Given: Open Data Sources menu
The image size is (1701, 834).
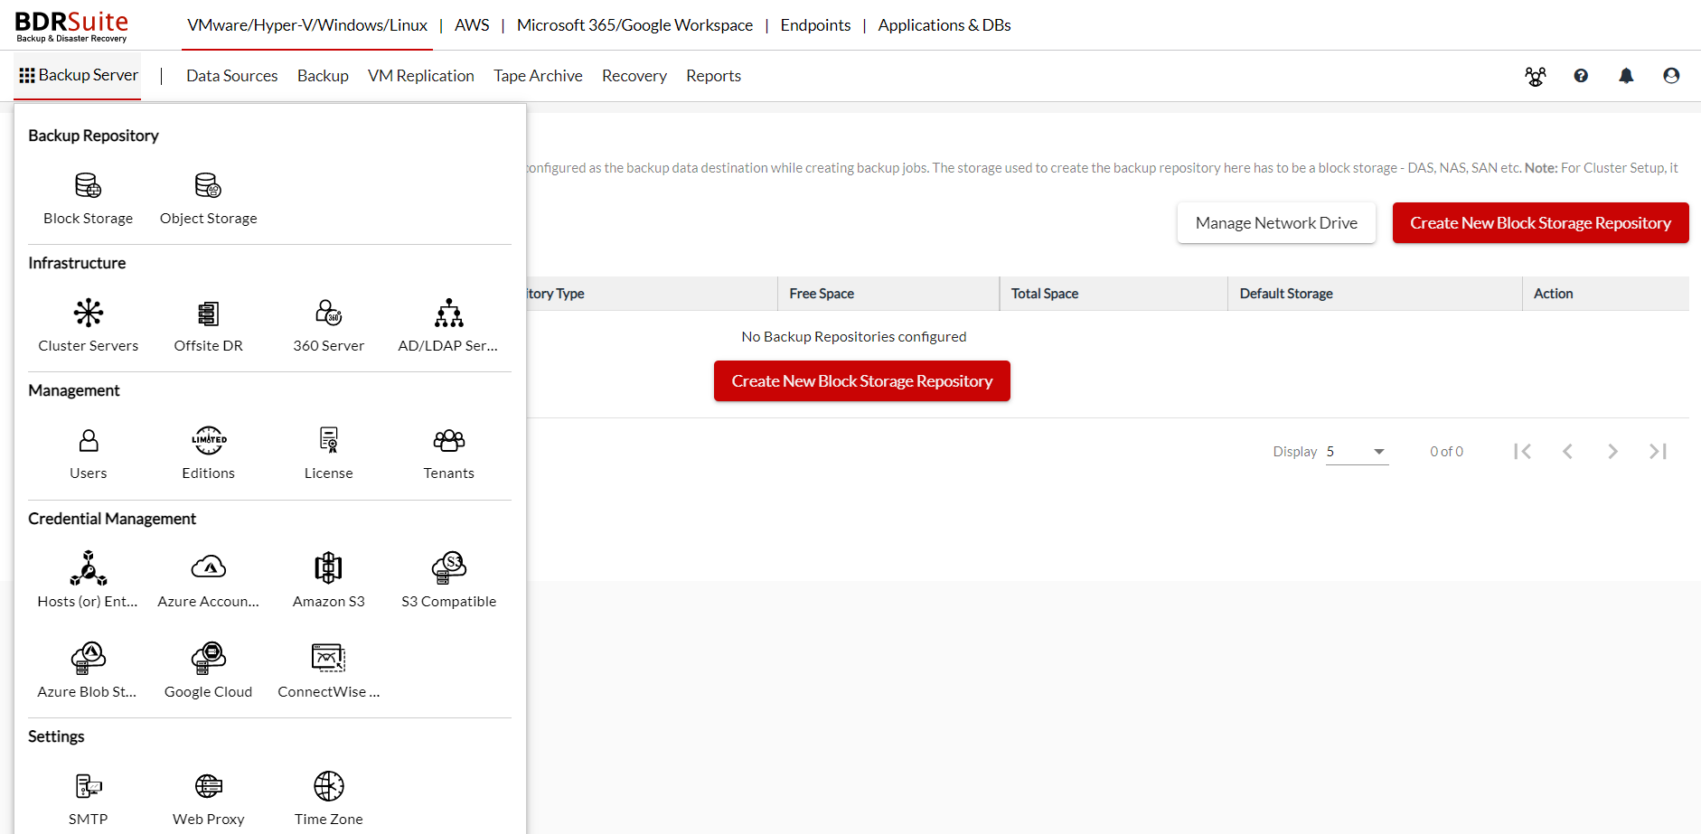Looking at the screenshot, I should coord(232,76).
